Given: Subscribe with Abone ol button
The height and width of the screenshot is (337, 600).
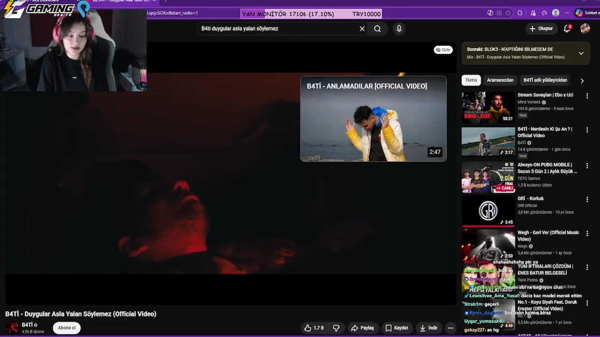Looking at the screenshot, I should (x=67, y=328).
